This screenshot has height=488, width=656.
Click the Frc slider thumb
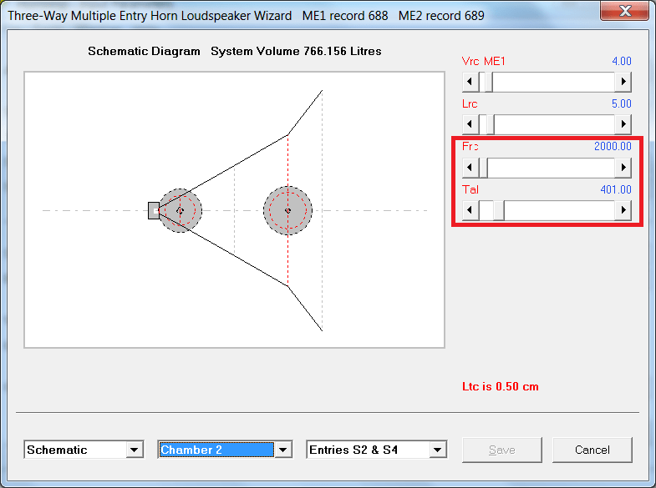483,168
